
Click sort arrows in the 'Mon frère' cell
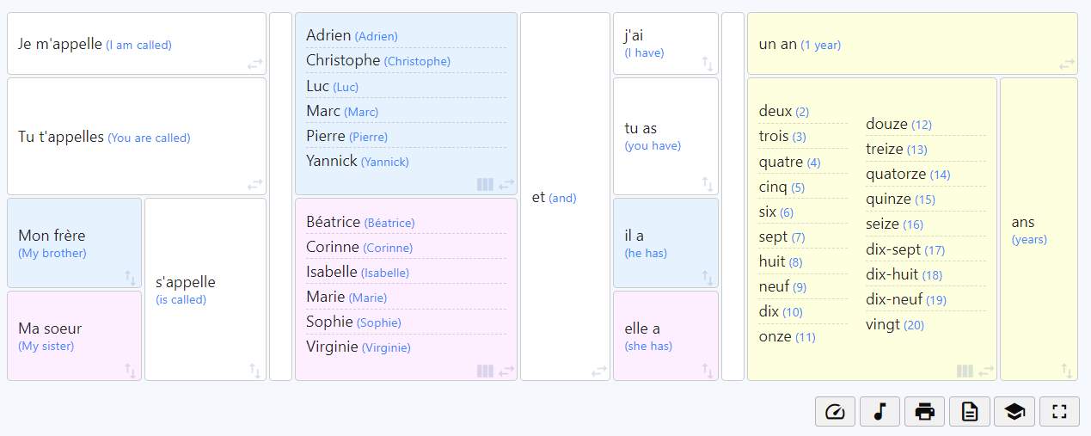point(131,278)
